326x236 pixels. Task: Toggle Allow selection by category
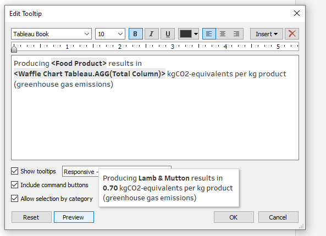(14, 199)
